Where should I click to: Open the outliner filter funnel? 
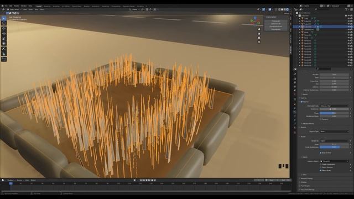click(346, 9)
